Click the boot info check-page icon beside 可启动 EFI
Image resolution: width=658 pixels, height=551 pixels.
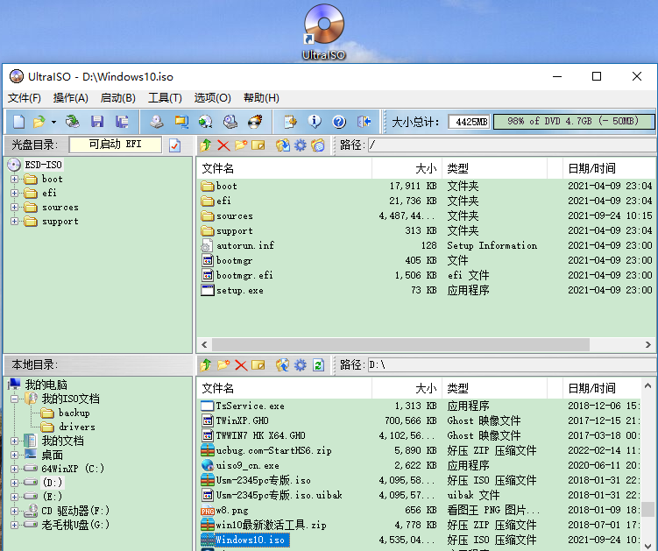pos(174,145)
